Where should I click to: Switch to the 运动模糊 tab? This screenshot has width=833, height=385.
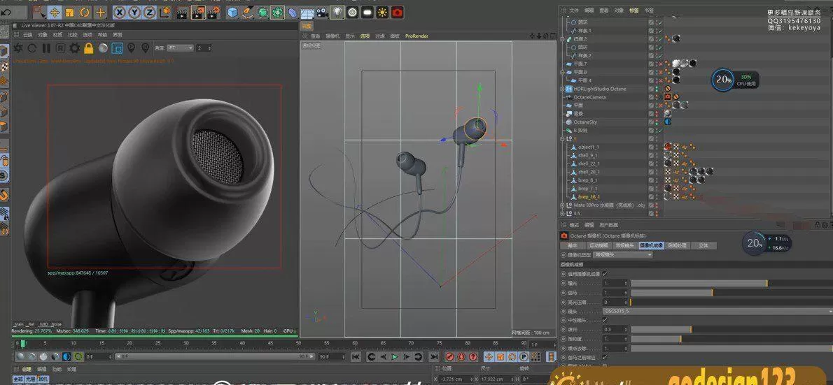pyautogui.click(x=599, y=246)
